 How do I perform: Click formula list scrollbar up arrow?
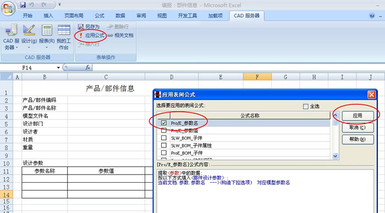[335, 115]
